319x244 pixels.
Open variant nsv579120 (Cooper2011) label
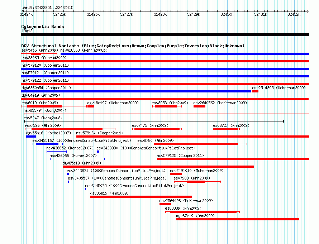pyautogui.click(x=45, y=65)
